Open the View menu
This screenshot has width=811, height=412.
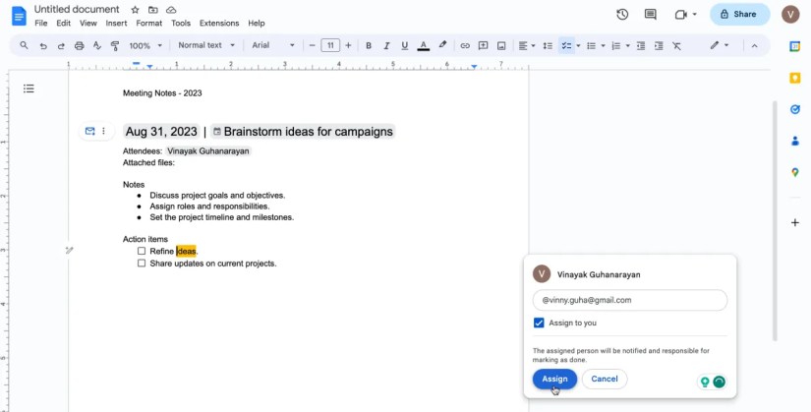pyautogui.click(x=87, y=24)
